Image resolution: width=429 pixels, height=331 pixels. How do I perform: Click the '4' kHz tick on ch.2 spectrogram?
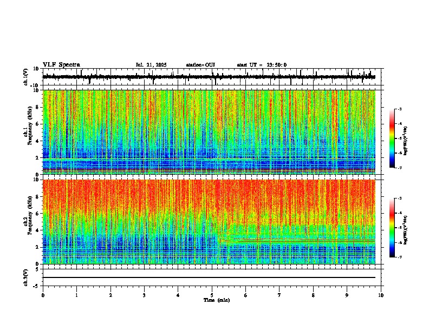point(38,230)
